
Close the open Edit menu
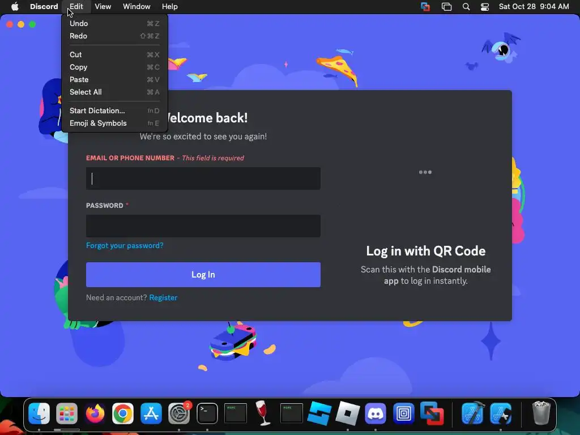coord(76,6)
